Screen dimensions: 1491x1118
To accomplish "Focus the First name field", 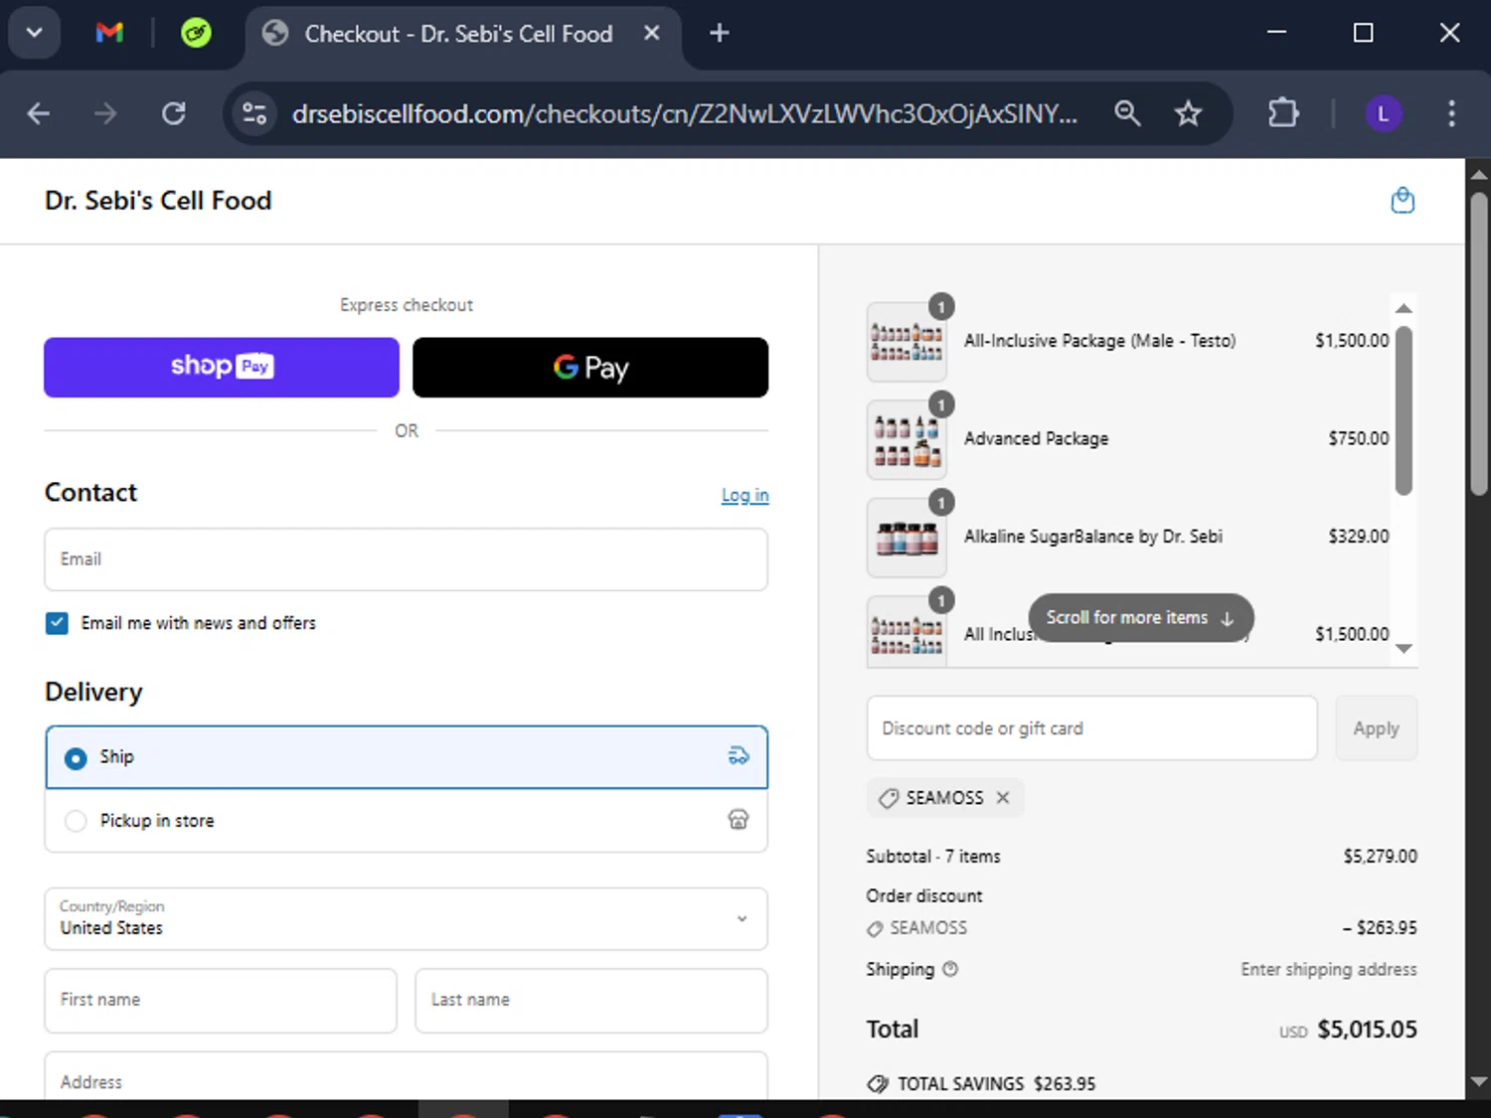I will pos(221,1001).
